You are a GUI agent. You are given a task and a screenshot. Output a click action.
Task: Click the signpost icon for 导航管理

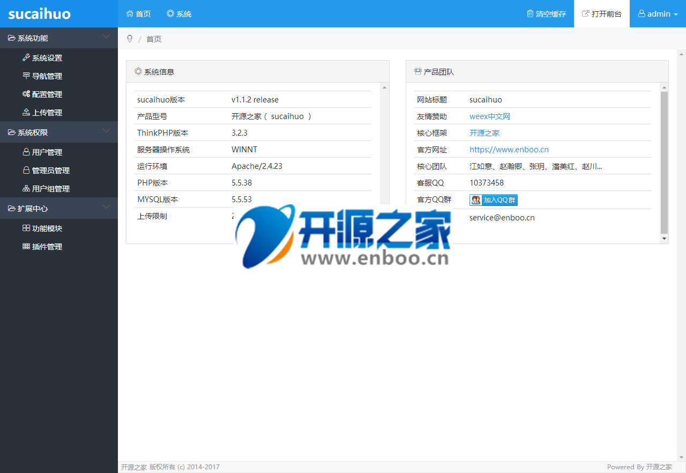point(26,76)
